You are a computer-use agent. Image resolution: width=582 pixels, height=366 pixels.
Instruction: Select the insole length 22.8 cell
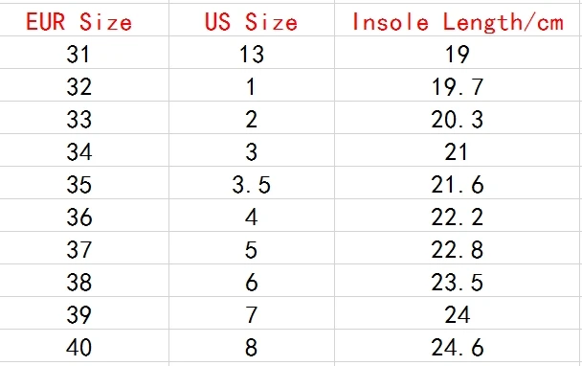click(457, 248)
